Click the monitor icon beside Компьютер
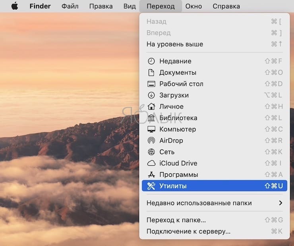294x246 pixels. pyautogui.click(x=151, y=129)
